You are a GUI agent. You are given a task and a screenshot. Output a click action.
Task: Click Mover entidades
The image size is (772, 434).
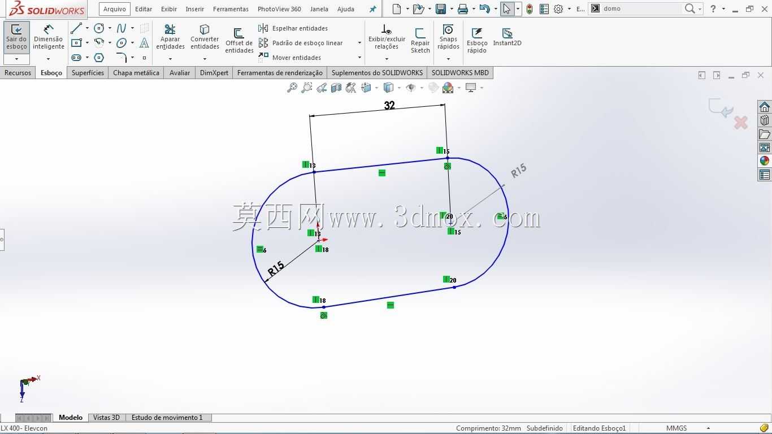pyautogui.click(x=290, y=58)
